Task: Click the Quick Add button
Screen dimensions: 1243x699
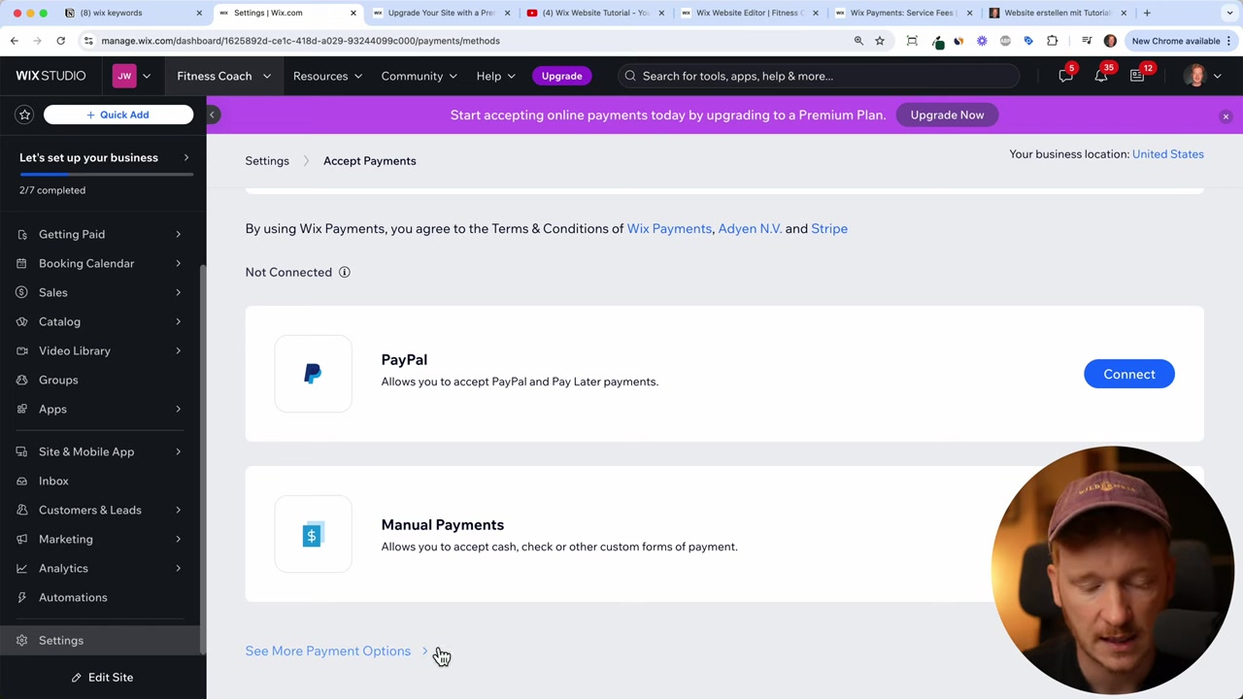Action: [118, 115]
